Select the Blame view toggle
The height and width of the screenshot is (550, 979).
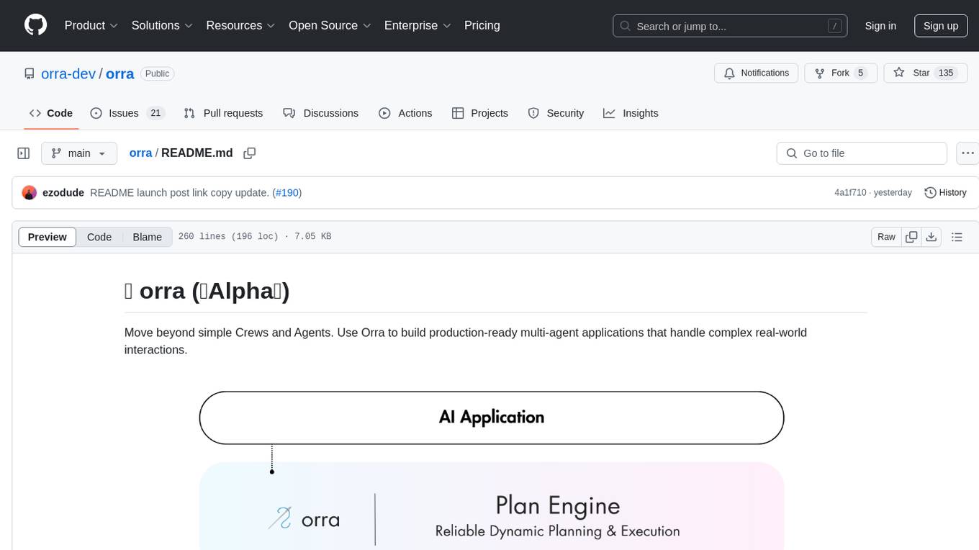click(x=147, y=237)
